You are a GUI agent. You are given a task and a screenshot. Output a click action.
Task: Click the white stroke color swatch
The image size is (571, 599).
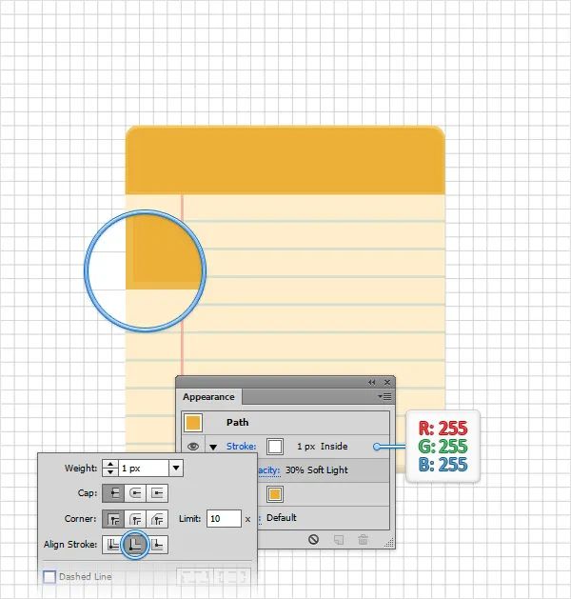coord(275,447)
